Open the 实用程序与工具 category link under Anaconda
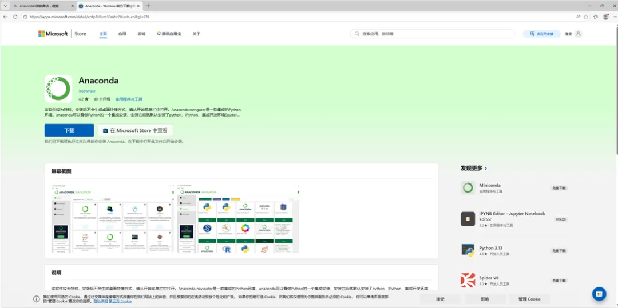The height and width of the screenshot is (308, 618). [129, 99]
